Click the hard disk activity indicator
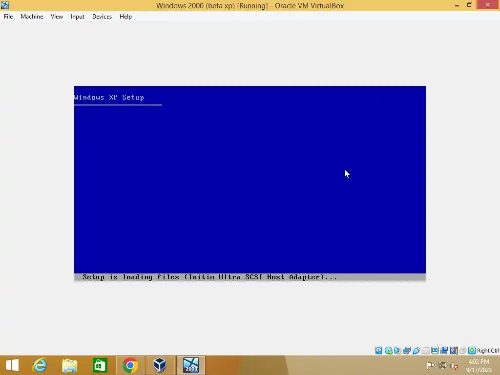 (x=378, y=351)
